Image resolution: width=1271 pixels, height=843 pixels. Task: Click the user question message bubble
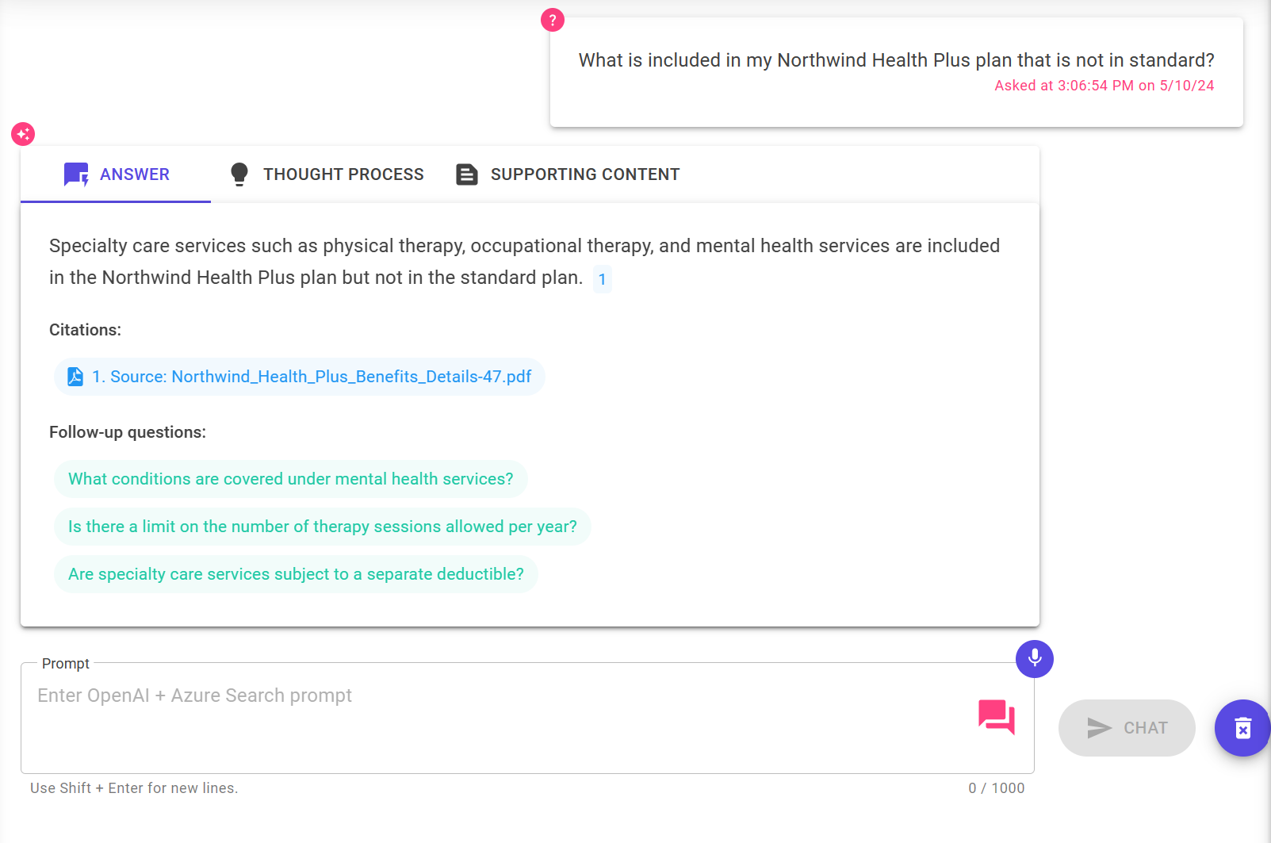896,72
